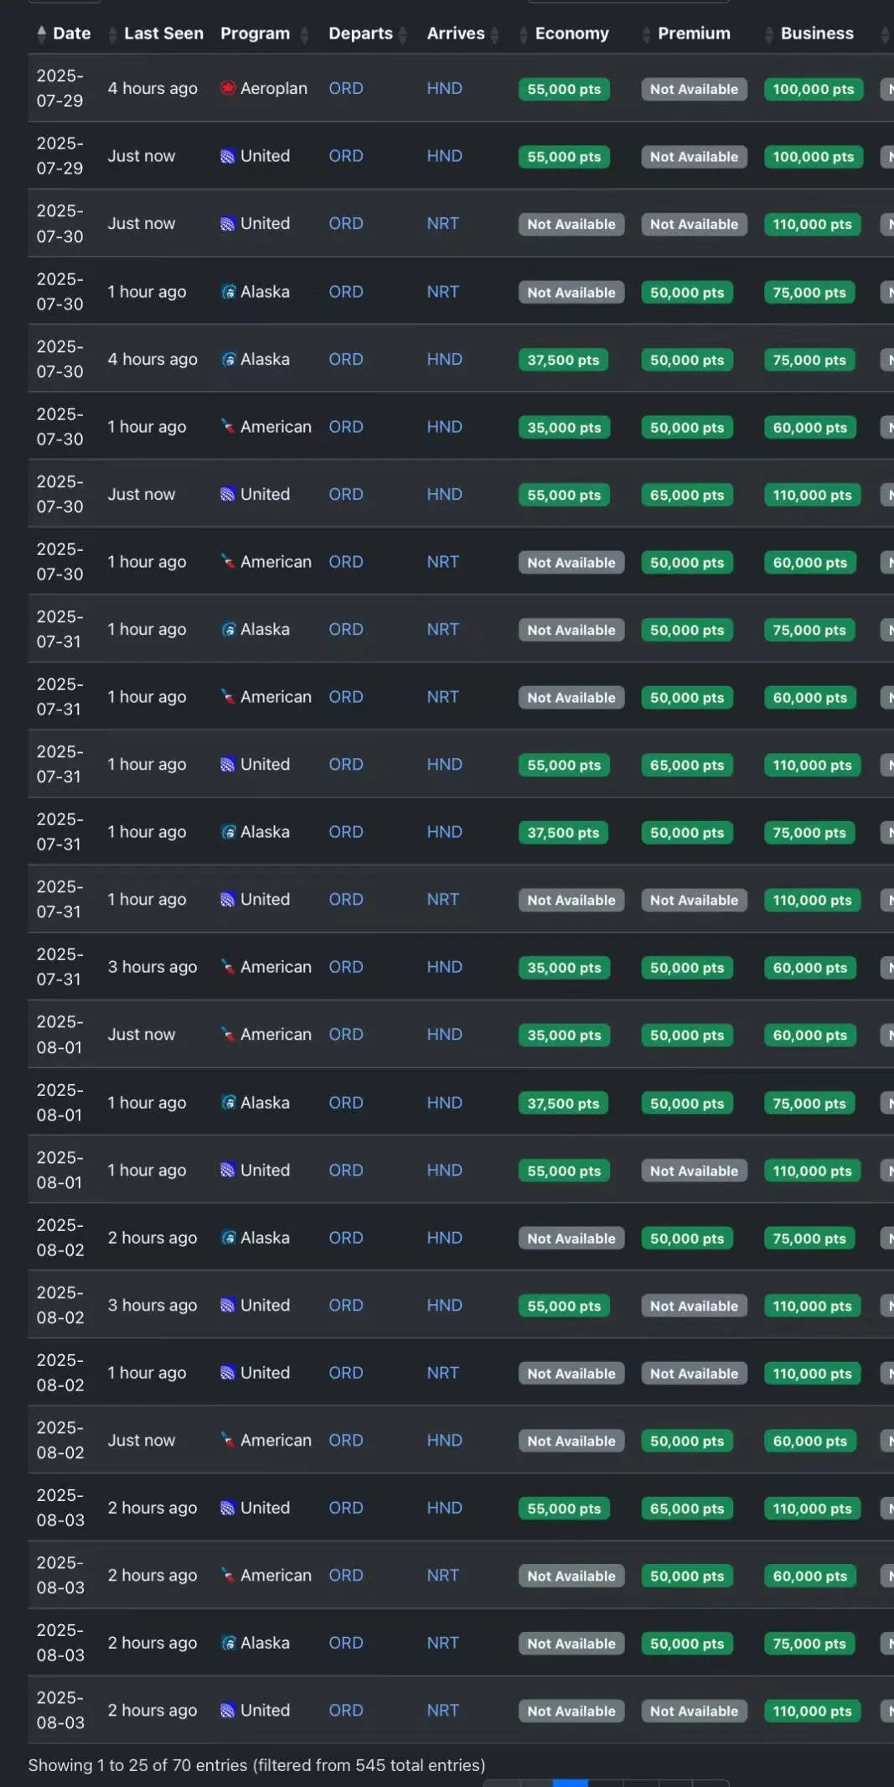Select 100,000 pts Business badge for Aeroplan
This screenshot has height=1787, width=894.
[x=813, y=89]
